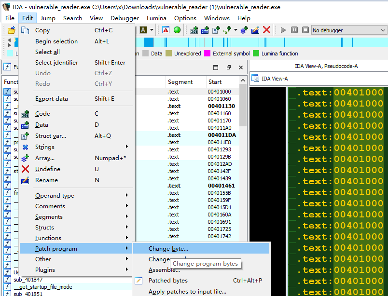Screen dimensions: 388x296
Task: Choose 'Begin selection' in the Edit menu
Action: (77, 41)
